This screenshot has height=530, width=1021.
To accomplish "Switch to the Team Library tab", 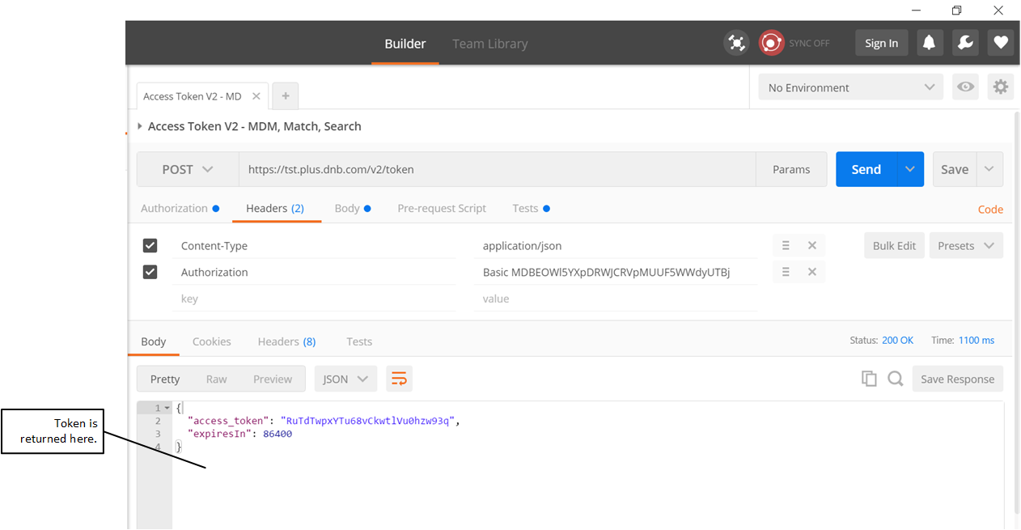I will coord(490,44).
